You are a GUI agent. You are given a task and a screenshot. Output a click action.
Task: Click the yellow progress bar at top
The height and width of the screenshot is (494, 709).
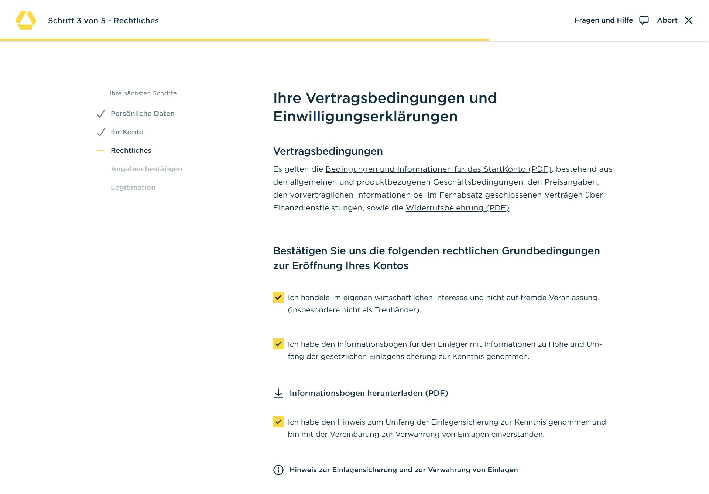(244, 40)
